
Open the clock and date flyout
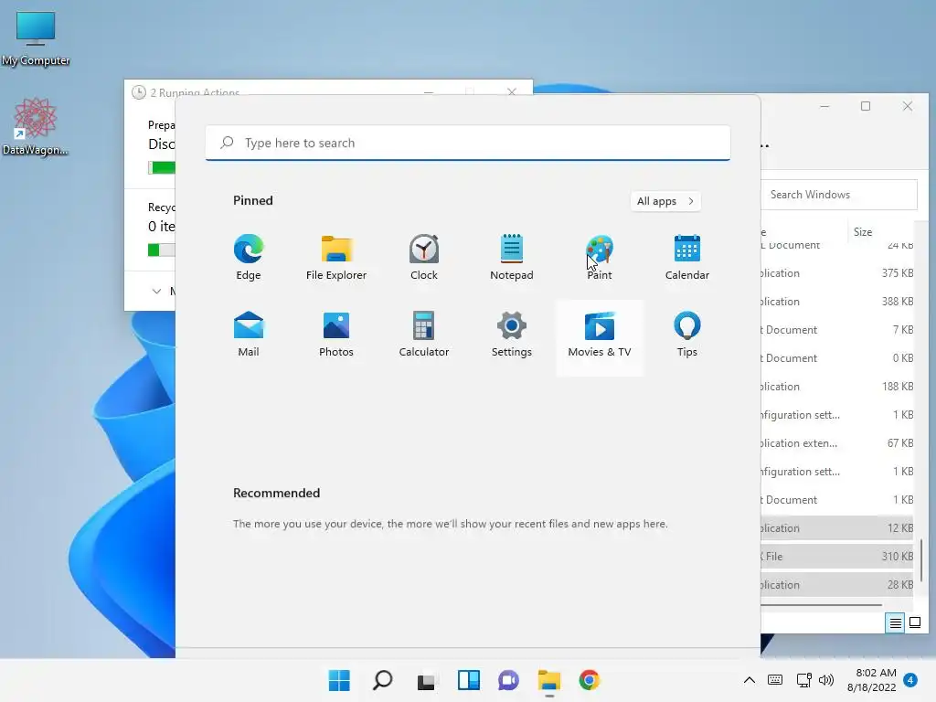coord(872,680)
